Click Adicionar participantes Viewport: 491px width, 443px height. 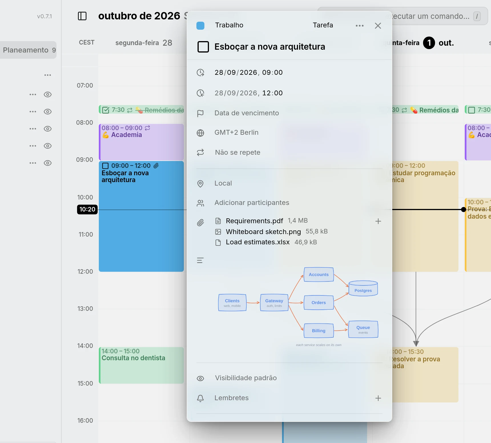click(x=252, y=203)
